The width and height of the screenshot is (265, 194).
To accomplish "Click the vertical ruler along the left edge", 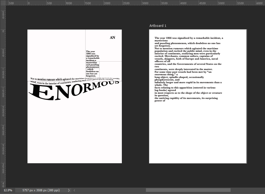I will coord(3,91).
